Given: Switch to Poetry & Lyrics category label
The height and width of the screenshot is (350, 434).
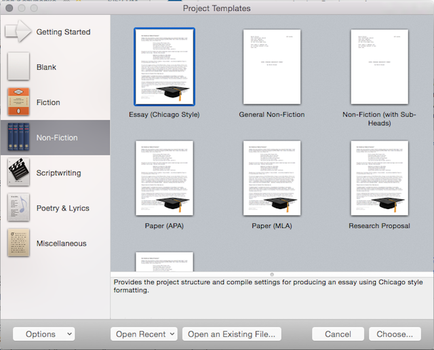Looking at the screenshot, I should (x=63, y=208).
